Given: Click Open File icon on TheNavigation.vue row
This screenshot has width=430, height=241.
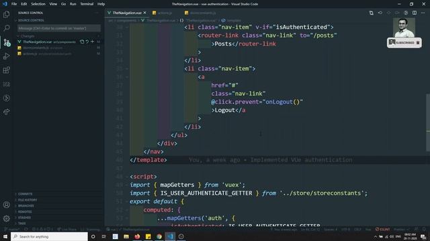Looking at the screenshot, I should coord(82,42).
